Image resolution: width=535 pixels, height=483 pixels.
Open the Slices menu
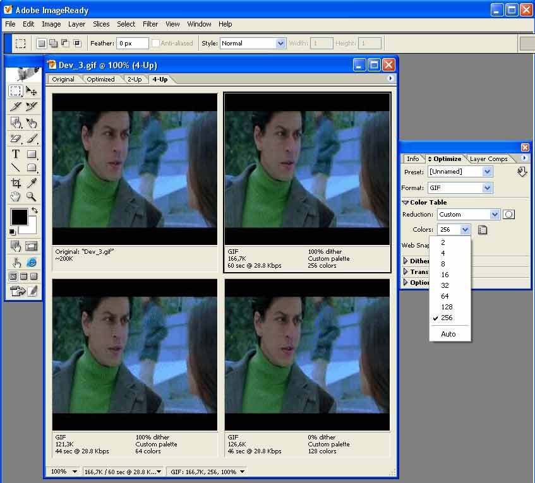pos(101,24)
